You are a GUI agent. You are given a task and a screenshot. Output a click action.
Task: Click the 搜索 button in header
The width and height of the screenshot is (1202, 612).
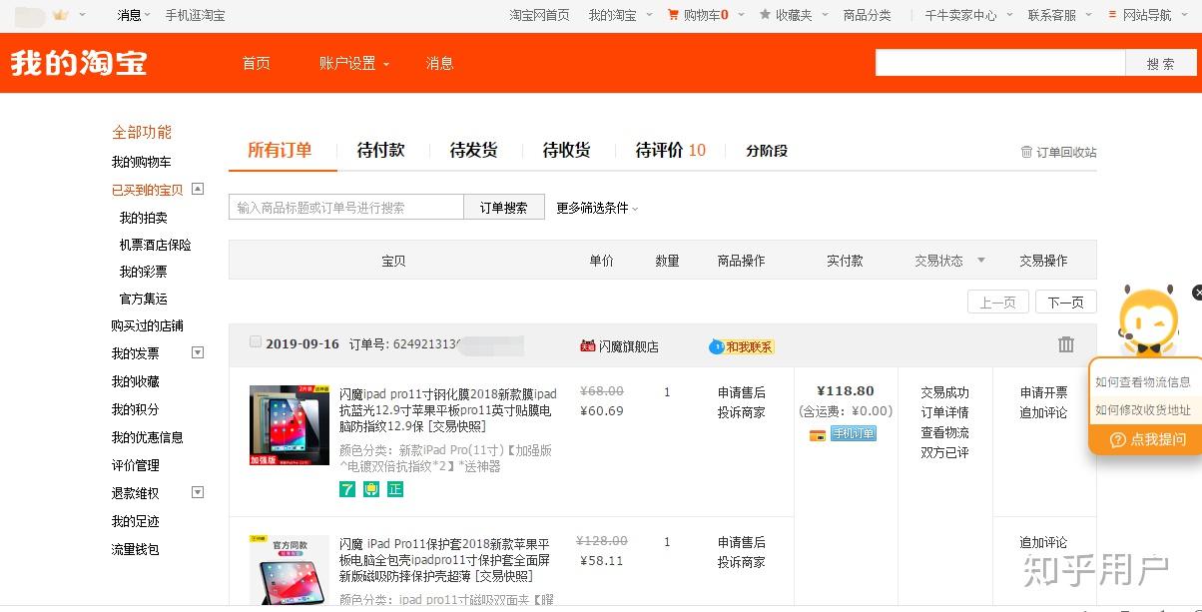click(x=1160, y=63)
